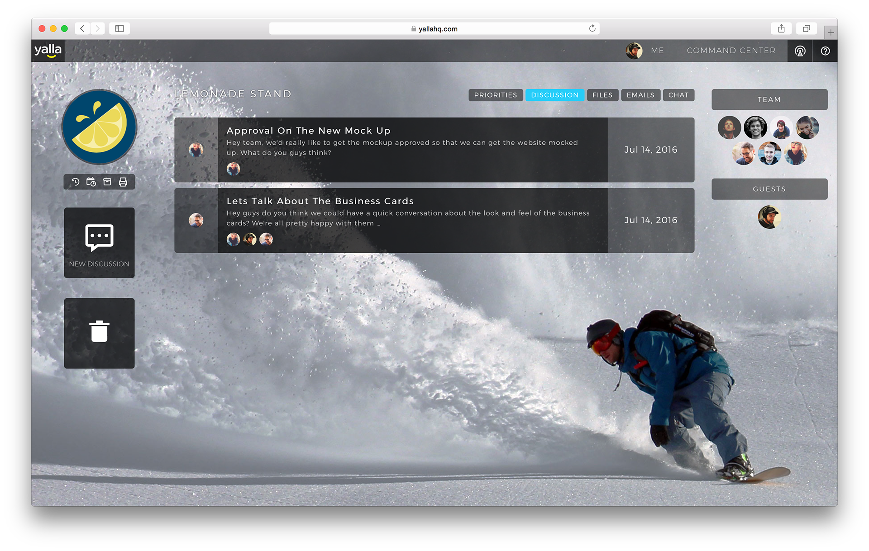Open the FILES tab

[602, 94]
